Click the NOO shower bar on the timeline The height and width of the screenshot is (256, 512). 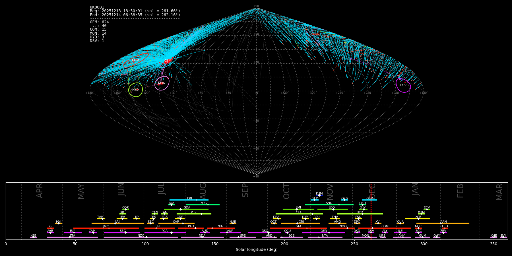tap(342, 228)
